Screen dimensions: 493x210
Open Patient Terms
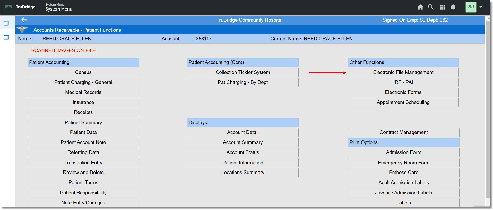point(83,183)
